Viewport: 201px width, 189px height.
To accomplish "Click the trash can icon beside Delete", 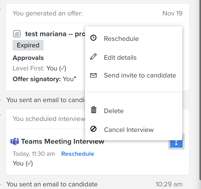I will pyautogui.click(x=94, y=110).
